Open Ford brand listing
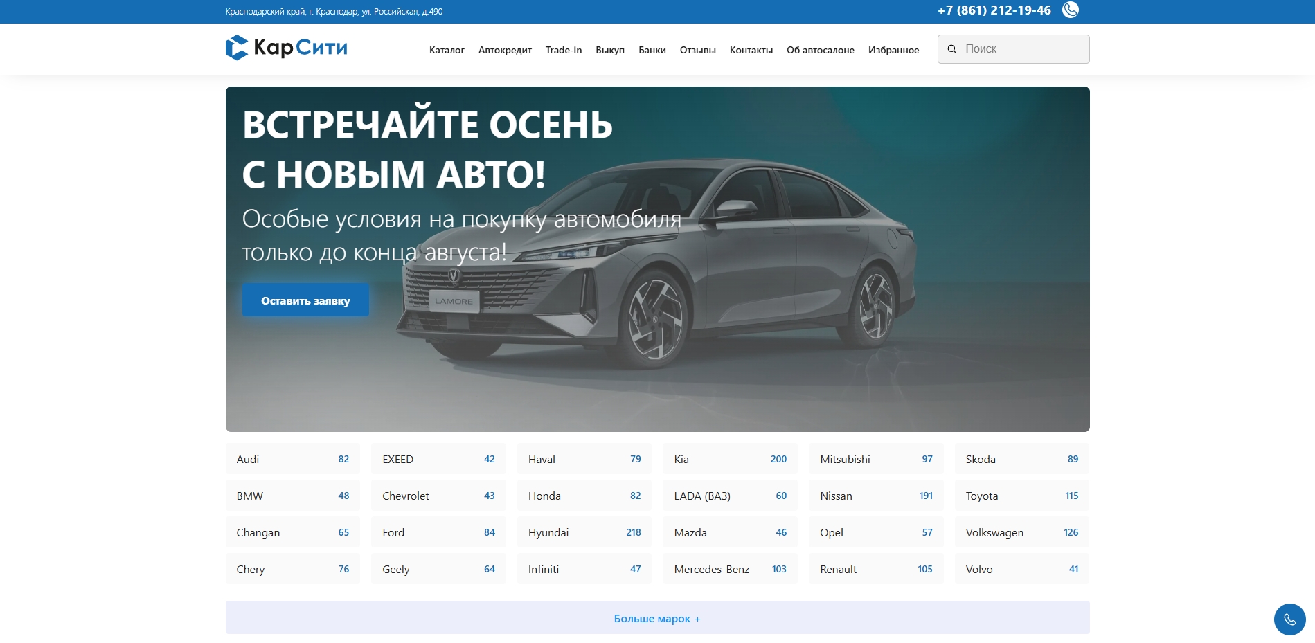Viewport: 1315px width, 643px height. click(438, 532)
